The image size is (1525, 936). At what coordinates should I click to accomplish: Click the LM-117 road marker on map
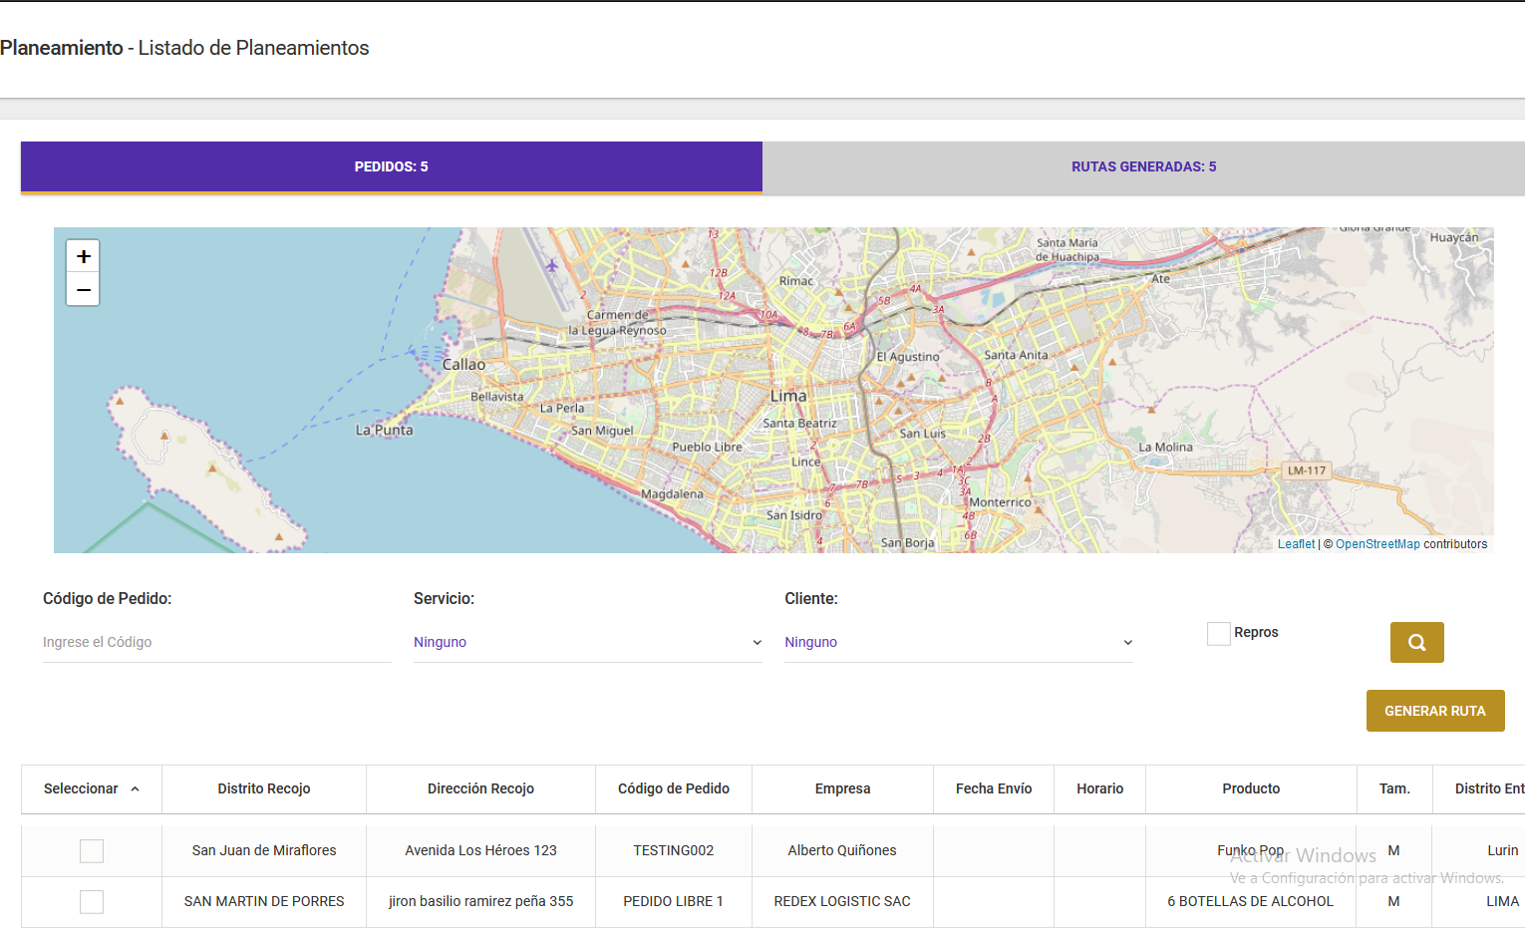point(1306,470)
